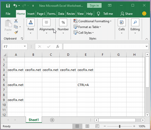Expand the Editing group
Image resolution: width=151 pixels, height=130 pixels.
(x=135, y=26)
